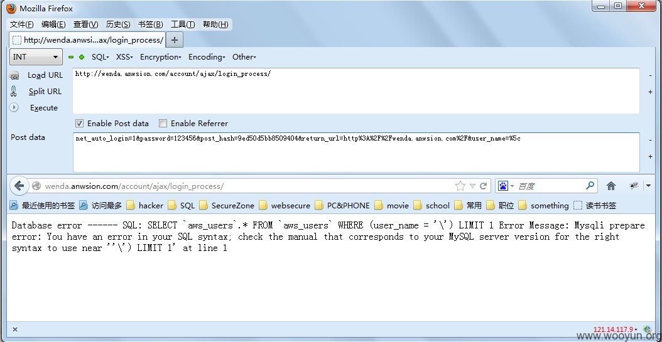Shrink the URL box with minus

tap(650, 75)
